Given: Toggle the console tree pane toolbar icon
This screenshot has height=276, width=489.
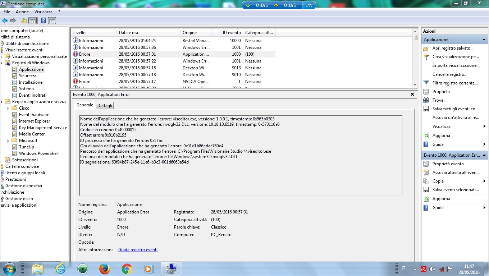Looking at the screenshot, I should coord(32,20).
